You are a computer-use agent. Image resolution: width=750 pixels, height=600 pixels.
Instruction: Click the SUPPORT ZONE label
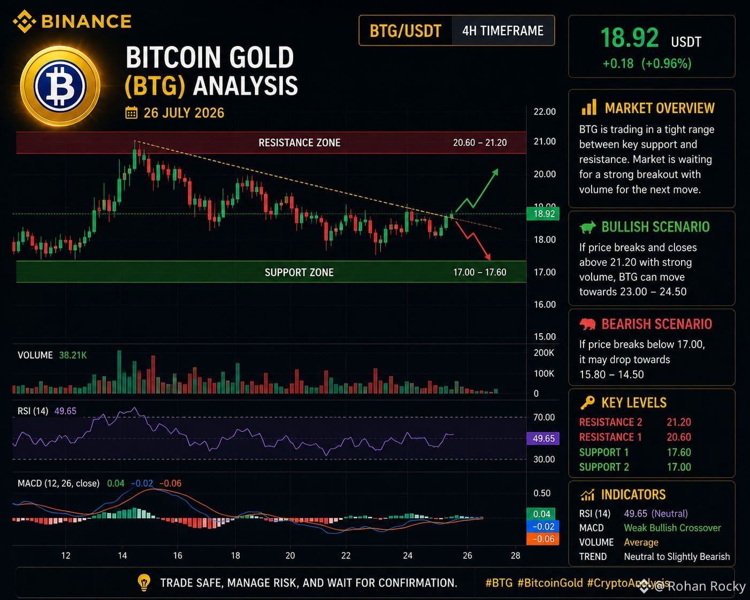[x=299, y=273]
